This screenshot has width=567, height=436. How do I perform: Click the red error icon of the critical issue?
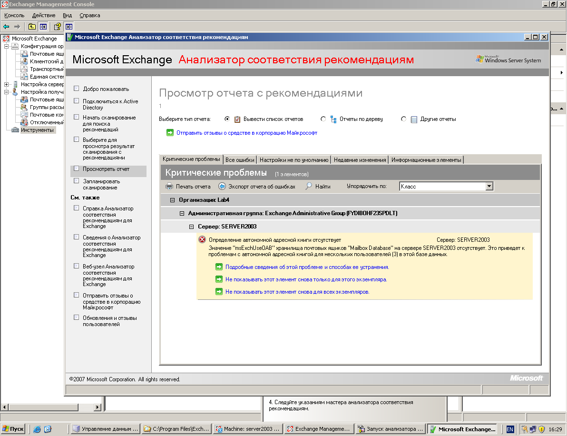[202, 239]
